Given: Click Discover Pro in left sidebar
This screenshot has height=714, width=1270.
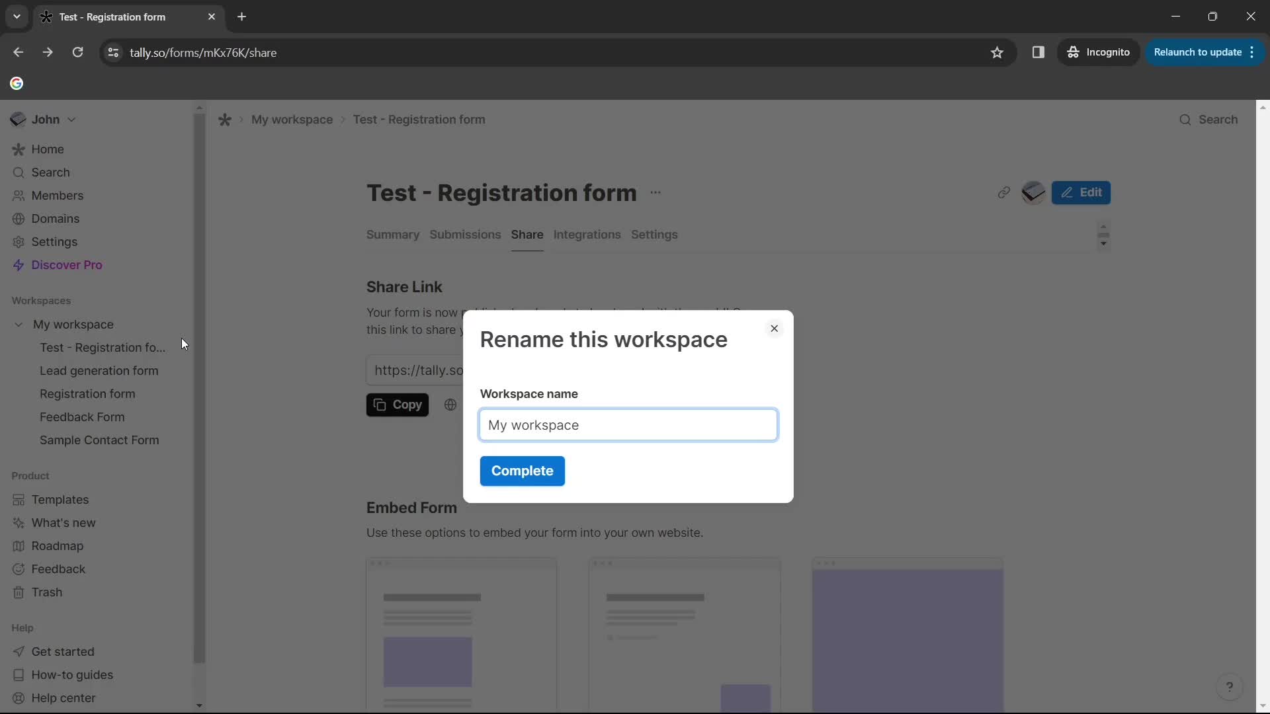Looking at the screenshot, I should [66, 265].
